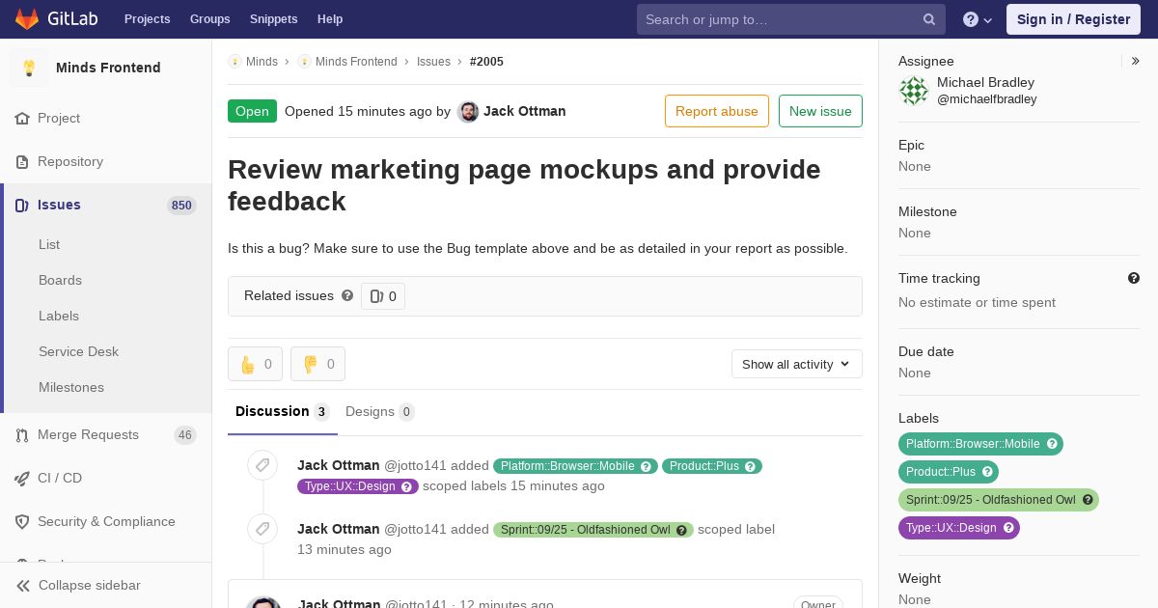Click help icon on sidebar Platform::Browser::Mobile label
The image size is (1158, 608).
tap(1053, 444)
